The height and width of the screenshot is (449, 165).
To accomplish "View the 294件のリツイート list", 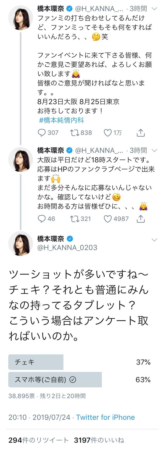I will coord(38,440).
